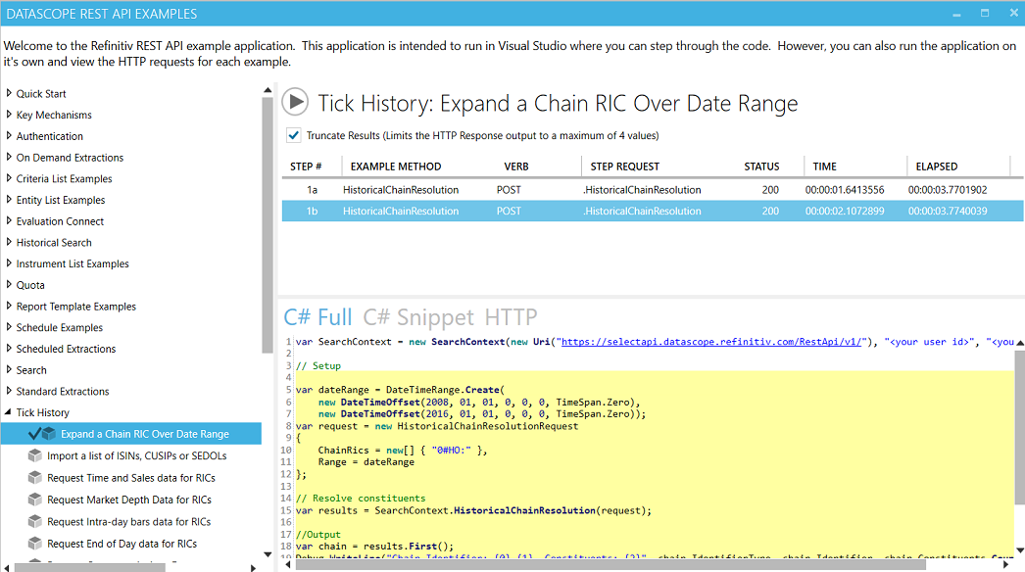Click the code panel scroll right arrow
This screenshot has height=572, width=1025.
[x=1006, y=565]
